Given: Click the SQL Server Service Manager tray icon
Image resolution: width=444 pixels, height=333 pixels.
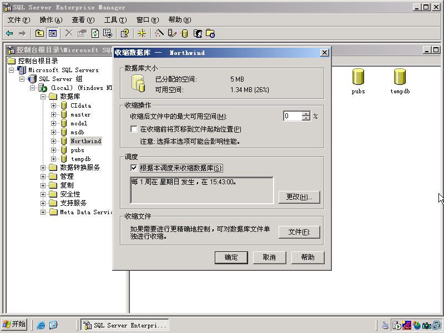Looking at the screenshot, I should (397, 325).
